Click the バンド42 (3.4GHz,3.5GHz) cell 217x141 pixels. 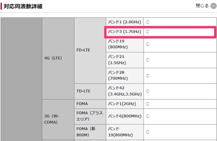[125, 91]
